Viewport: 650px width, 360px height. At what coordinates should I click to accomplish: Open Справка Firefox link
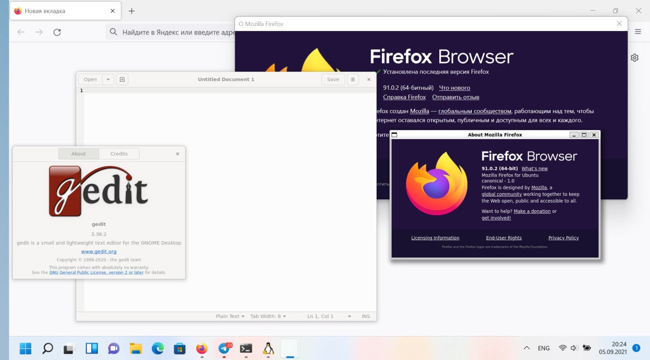[x=405, y=97]
